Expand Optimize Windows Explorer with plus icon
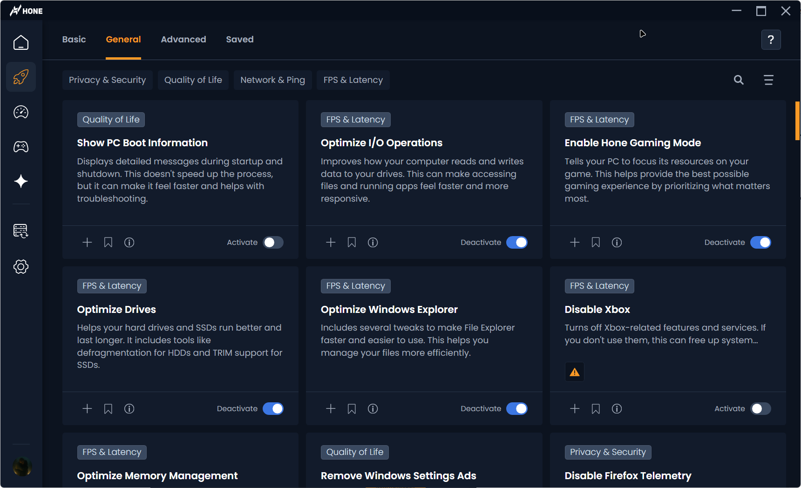The width and height of the screenshot is (801, 488). click(x=331, y=409)
